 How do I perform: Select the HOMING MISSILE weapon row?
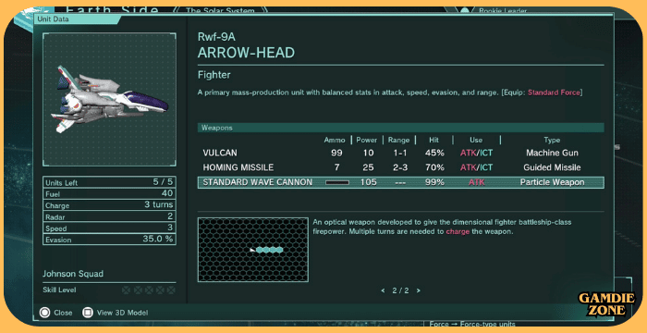click(400, 167)
